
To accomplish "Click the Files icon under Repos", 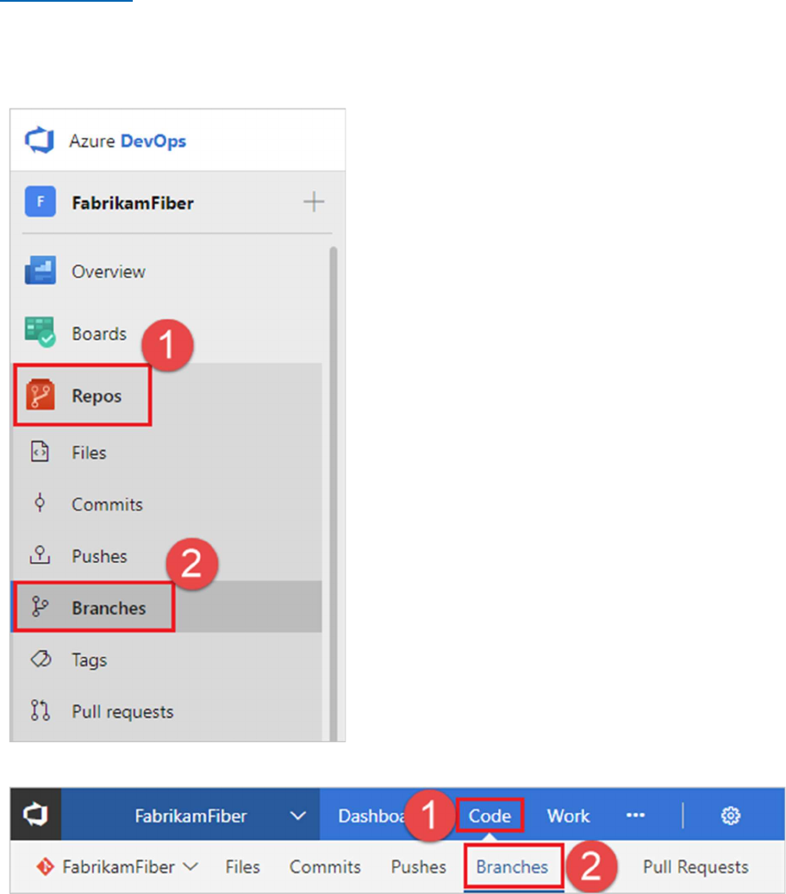I will 40,452.
